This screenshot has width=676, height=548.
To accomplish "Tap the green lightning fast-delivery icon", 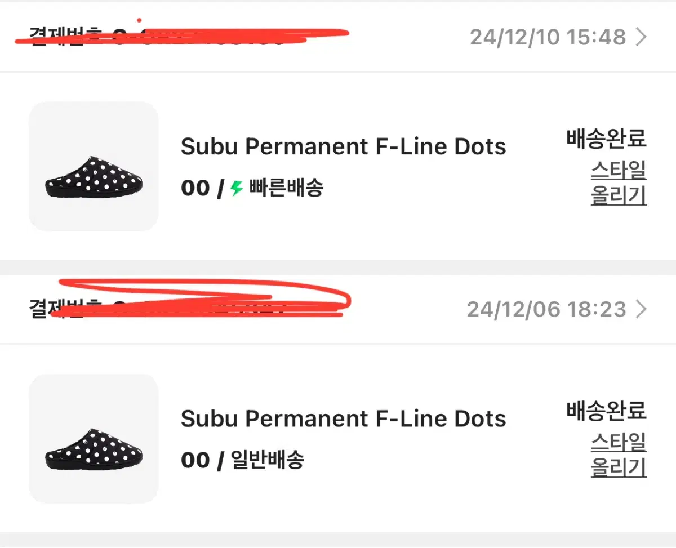I will 237,188.
